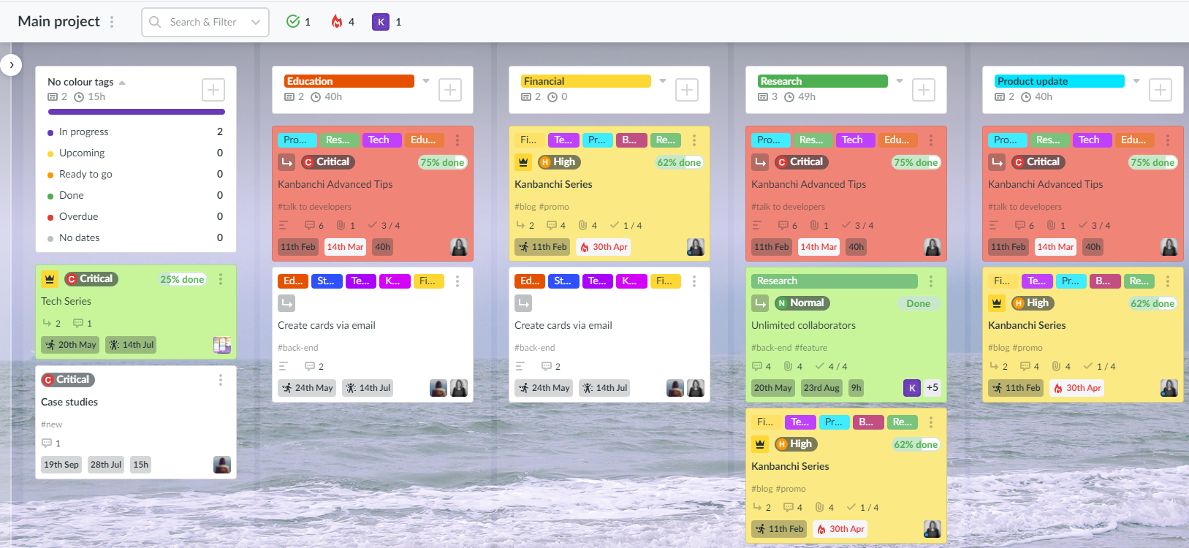Open Education list dropdown arrow
Screen dimensions: 1189x548
(426, 81)
